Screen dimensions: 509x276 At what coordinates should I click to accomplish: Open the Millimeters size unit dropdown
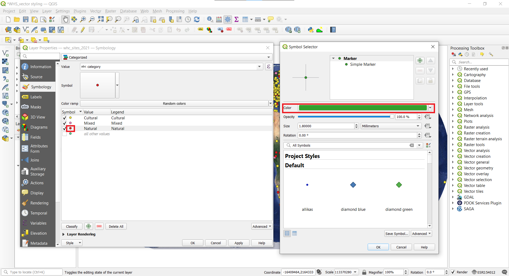coord(391,126)
